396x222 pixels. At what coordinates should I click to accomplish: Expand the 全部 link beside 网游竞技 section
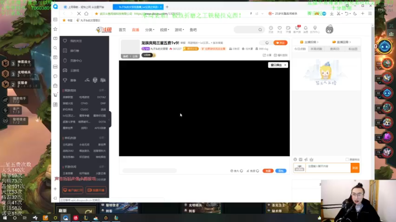[102, 90]
